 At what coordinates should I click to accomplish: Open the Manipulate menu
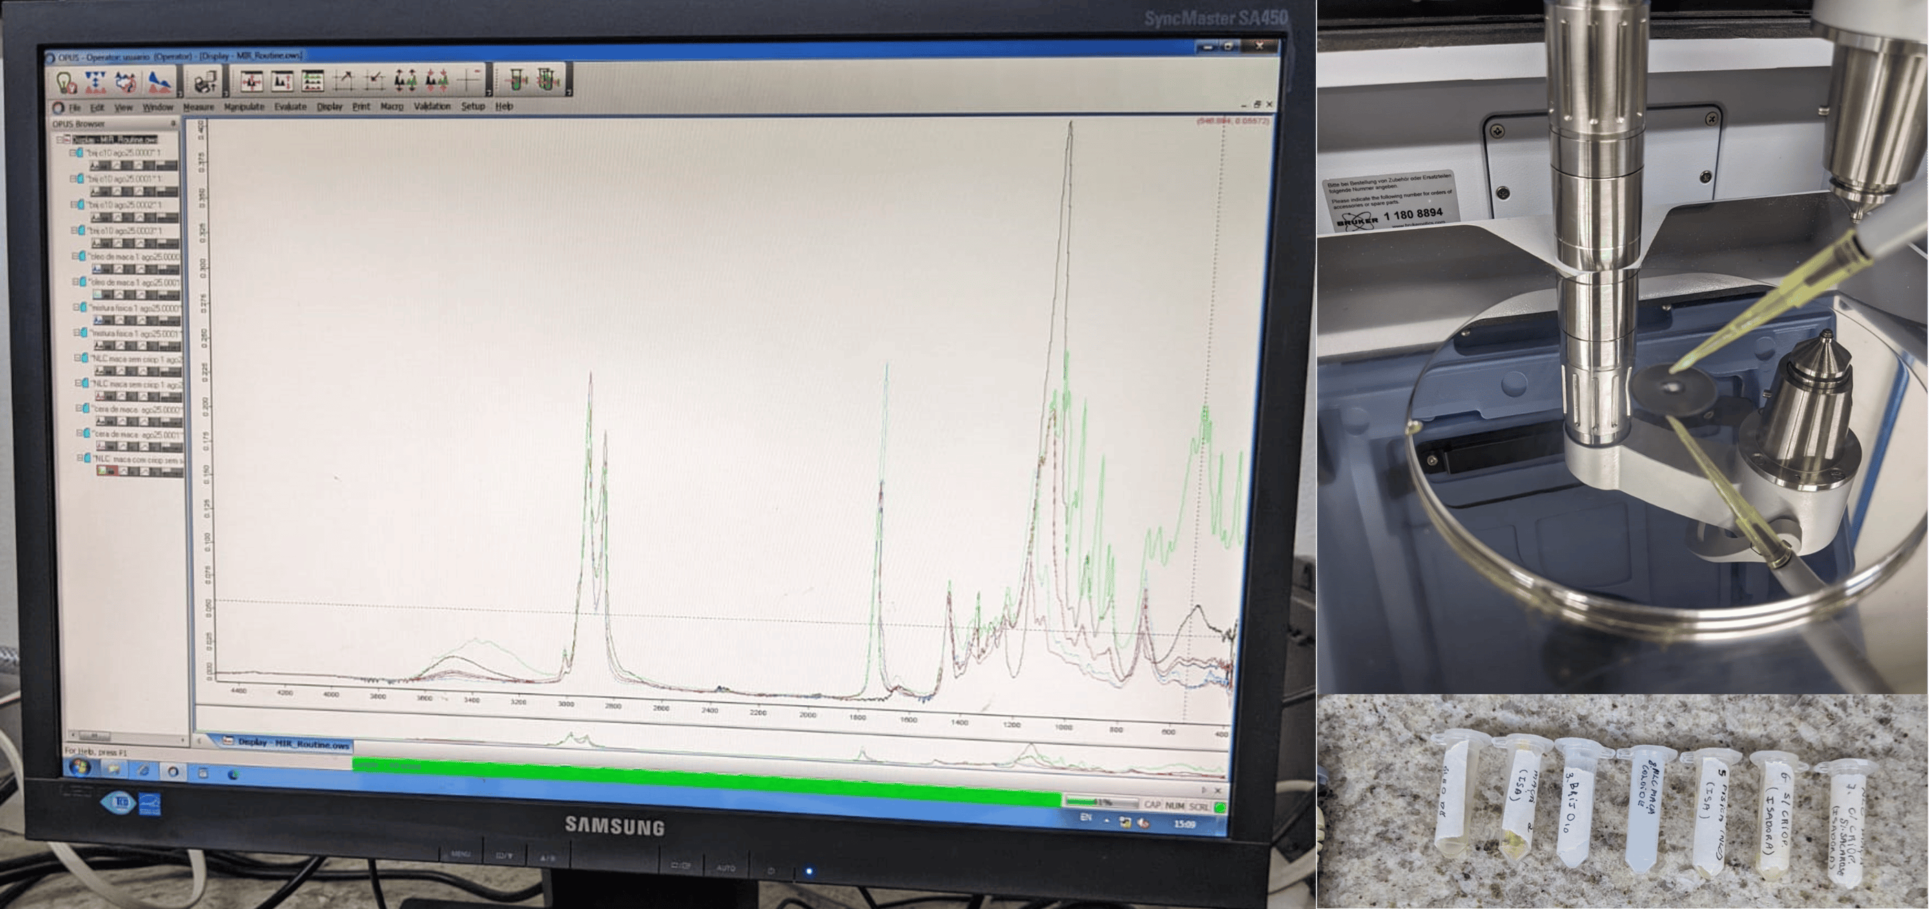click(x=244, y=107)
